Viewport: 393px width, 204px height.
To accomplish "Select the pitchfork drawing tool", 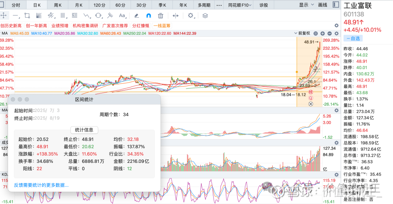I will click(x=110, y=16).
